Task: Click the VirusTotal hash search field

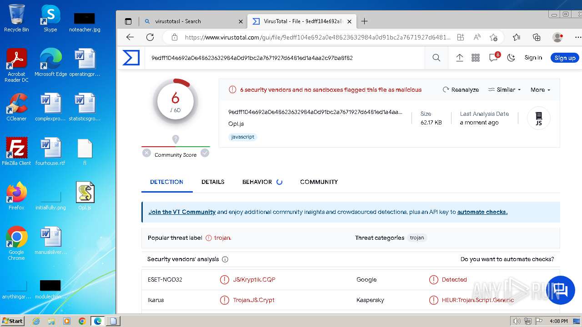Action: (x=285, y=58)
